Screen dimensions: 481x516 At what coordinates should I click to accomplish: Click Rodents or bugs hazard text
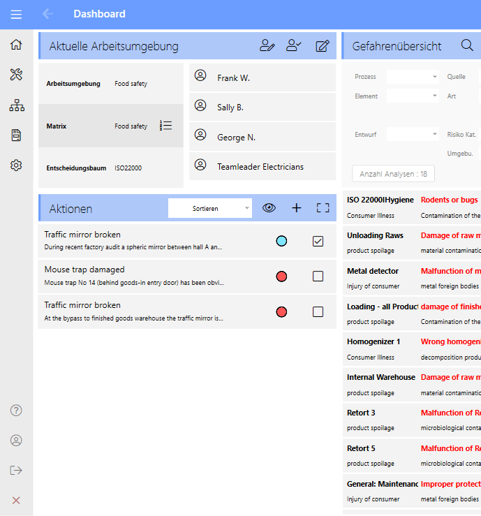tap(449, 200)
